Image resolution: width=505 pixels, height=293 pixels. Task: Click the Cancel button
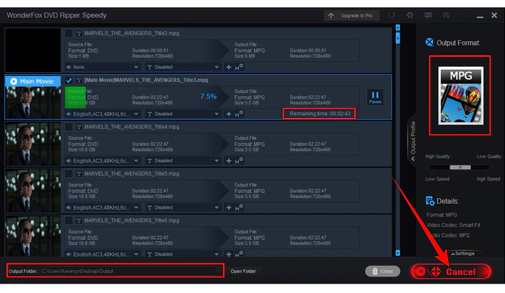451,272
